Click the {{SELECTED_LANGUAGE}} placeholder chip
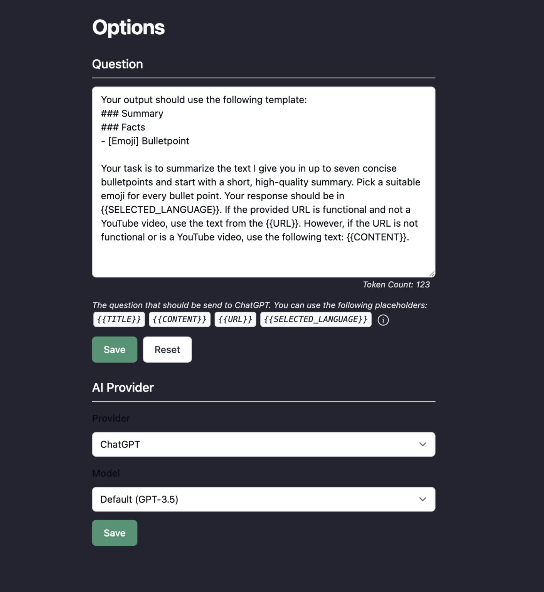 pos(316,320)
